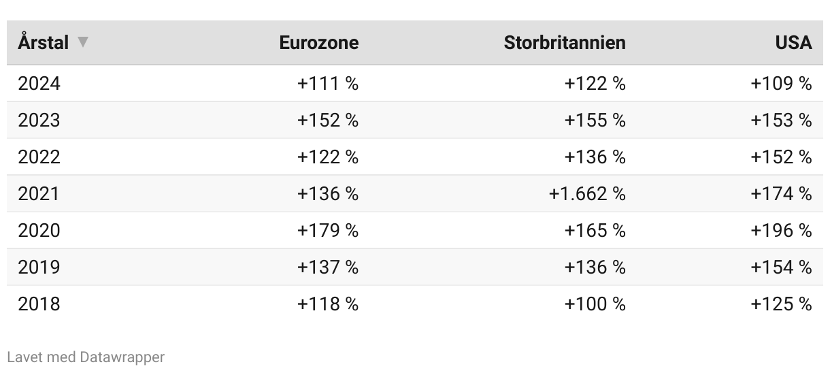Click the 2019 year cell
830x373 pixels.
tap(39, 267)
